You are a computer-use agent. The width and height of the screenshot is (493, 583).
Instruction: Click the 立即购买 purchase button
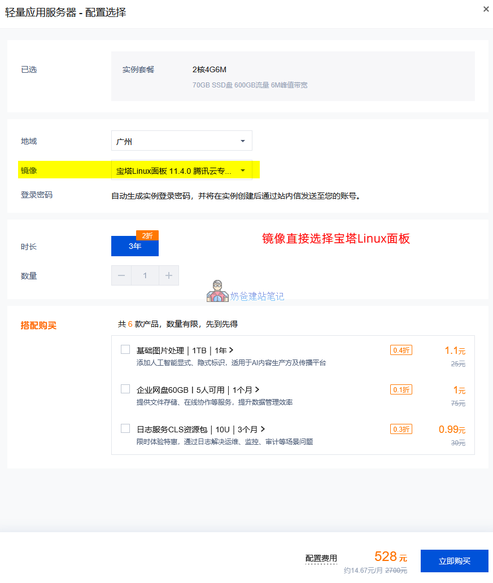click(x=455, y=560)
